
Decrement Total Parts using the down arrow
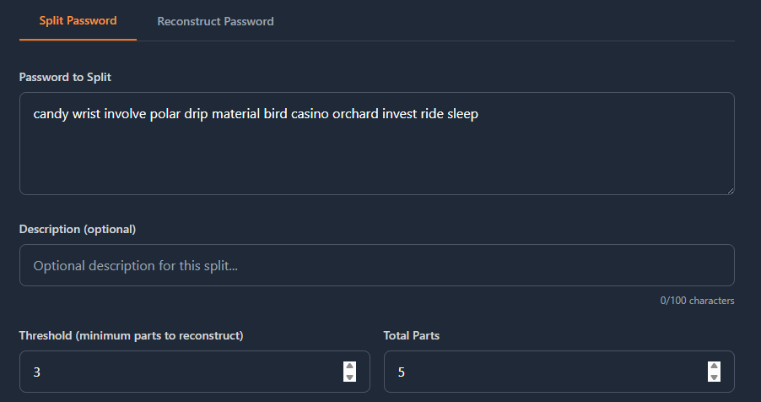pos(715,377)
